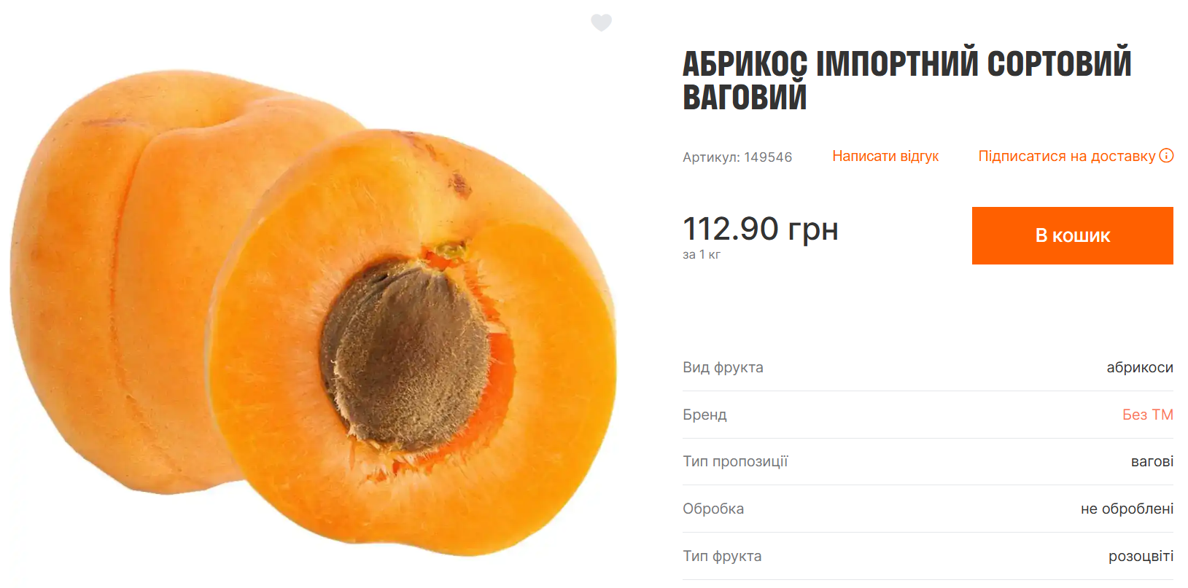Open the 'Написати відгук' link

point(885,156)
